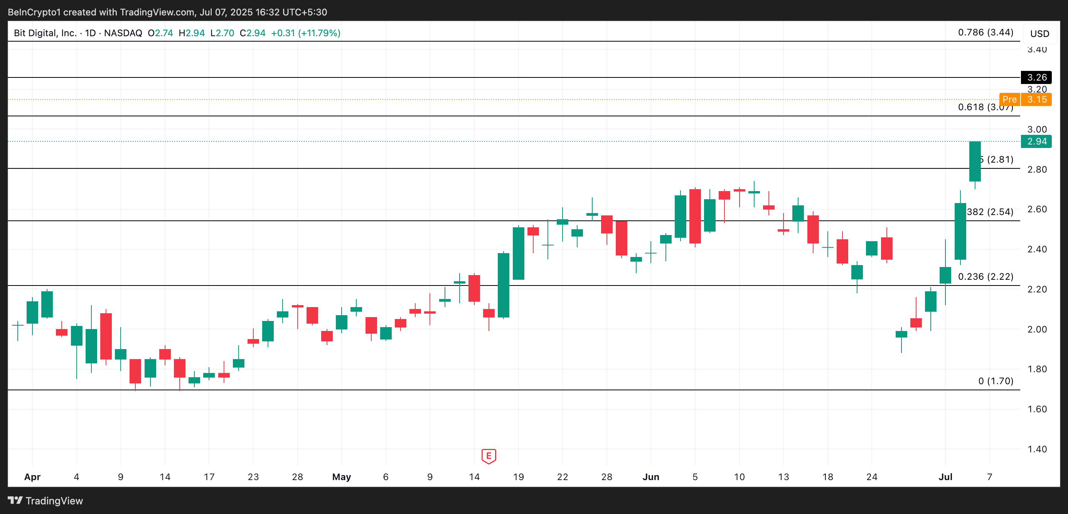The image size is (1068, 514).
Task: Click the TradingView logo icon
Action: pyautogui.click(x=15, y=501)
